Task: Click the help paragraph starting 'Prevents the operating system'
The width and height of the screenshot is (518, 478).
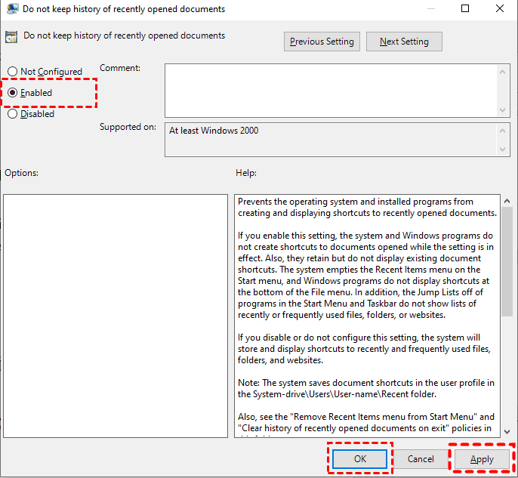Action: coord(367,207)
